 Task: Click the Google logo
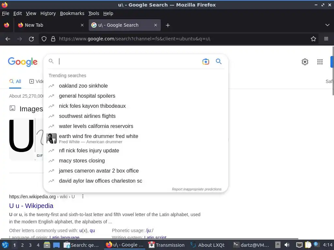point(23,62)
